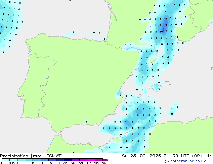Click the '7' precipitation value beside the 16
The height and width of the screenshot is (164, 213).
(161, 25)
